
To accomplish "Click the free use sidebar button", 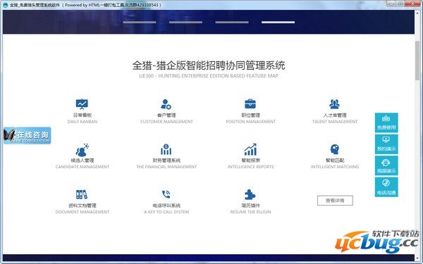I will coord(386,122).
